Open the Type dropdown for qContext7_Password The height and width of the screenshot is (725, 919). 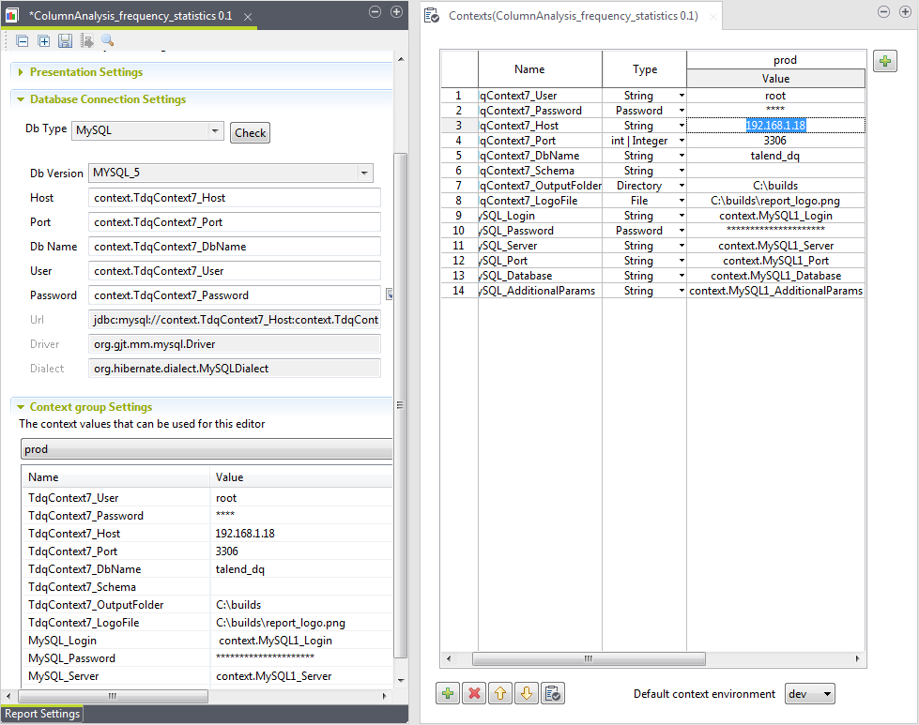coord(682,110)
